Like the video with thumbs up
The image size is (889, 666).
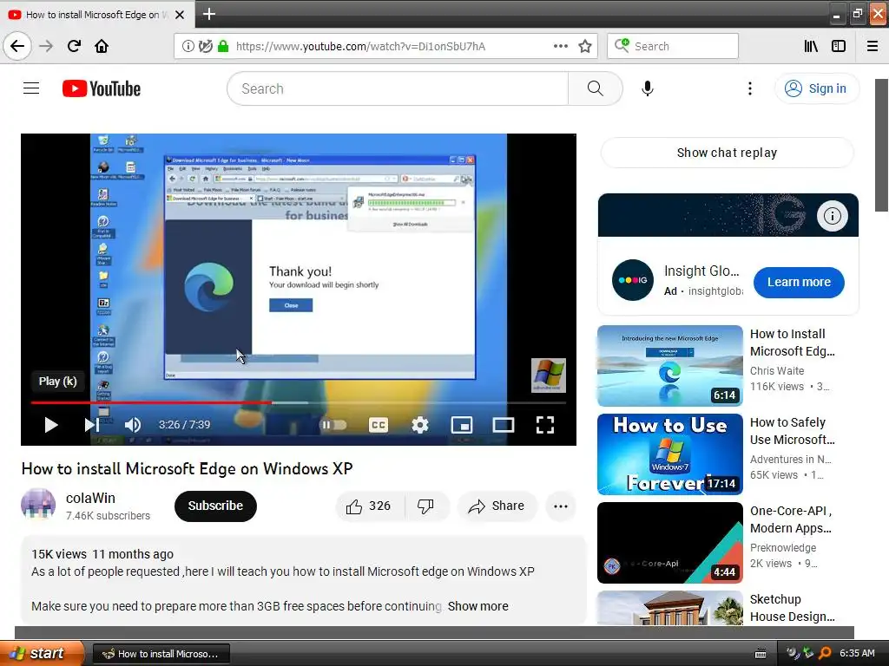tap(370, 506)
